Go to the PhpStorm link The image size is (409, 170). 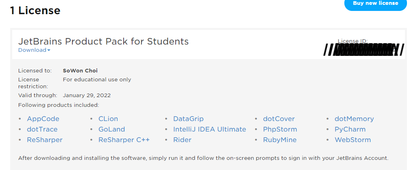coord(280,129)
